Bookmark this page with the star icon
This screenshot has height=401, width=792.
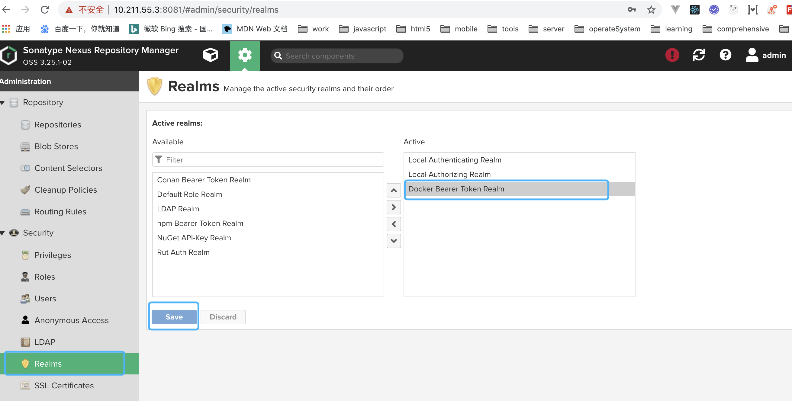tap(651, 10)
